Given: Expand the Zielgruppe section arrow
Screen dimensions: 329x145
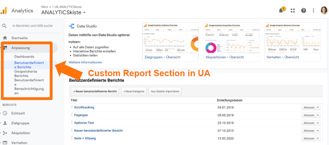Looking at the screenshot, I should pyautogui.click(x=1, y=123).
